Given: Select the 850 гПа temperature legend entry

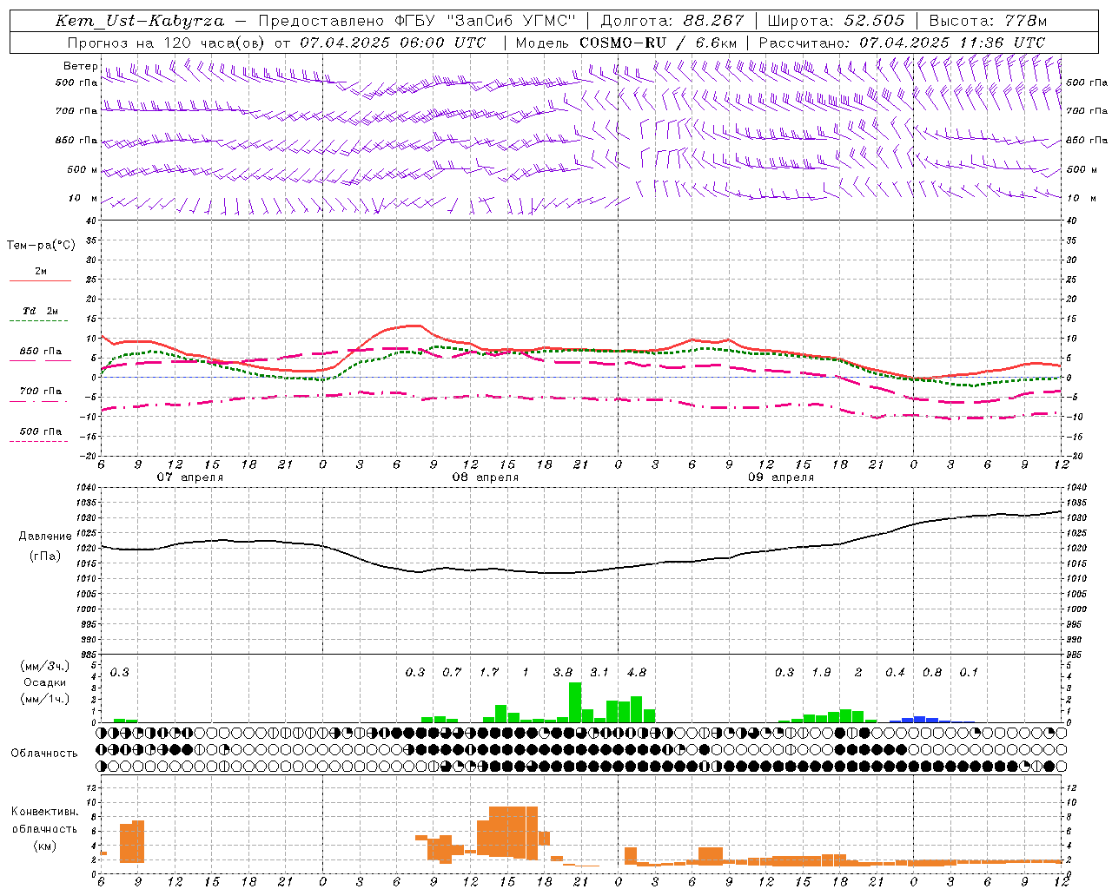Looking at the screenshot, I should [41, 352].
